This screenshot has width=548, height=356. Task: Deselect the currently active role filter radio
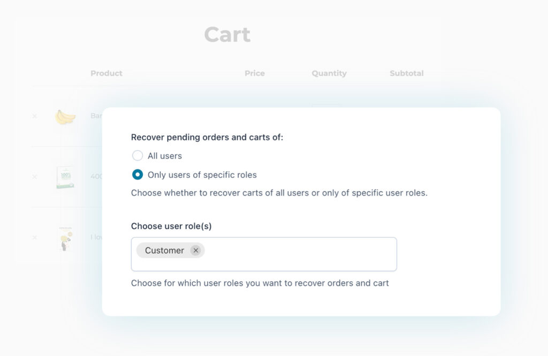click(x=138, y=175)
